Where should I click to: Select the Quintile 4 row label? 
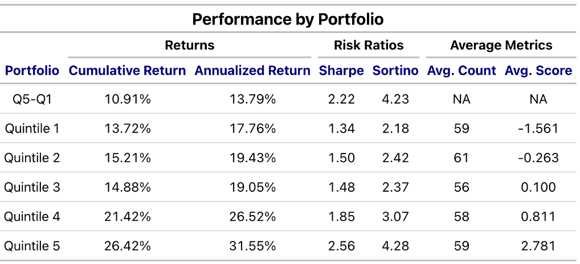[x=32, y=217]
